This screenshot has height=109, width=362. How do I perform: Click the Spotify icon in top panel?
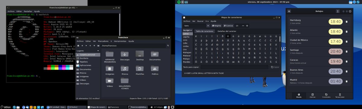(179, 2)
